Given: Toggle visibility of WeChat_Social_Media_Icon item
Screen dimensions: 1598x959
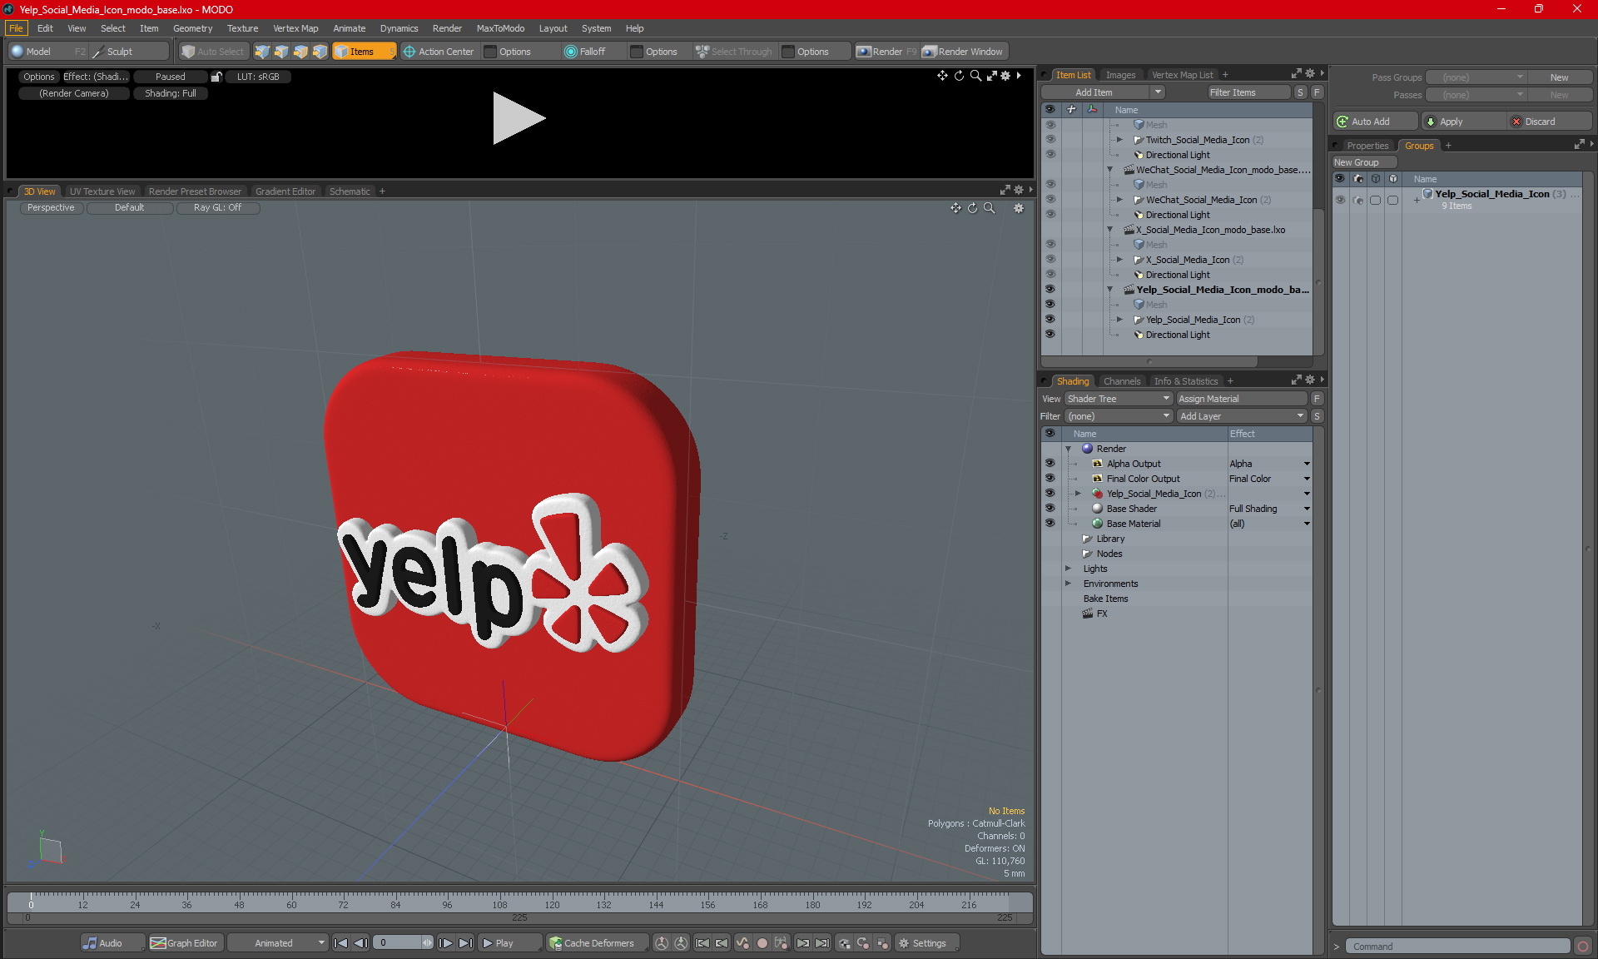Looking at the screenshot, I should [x=1050, y=200].
